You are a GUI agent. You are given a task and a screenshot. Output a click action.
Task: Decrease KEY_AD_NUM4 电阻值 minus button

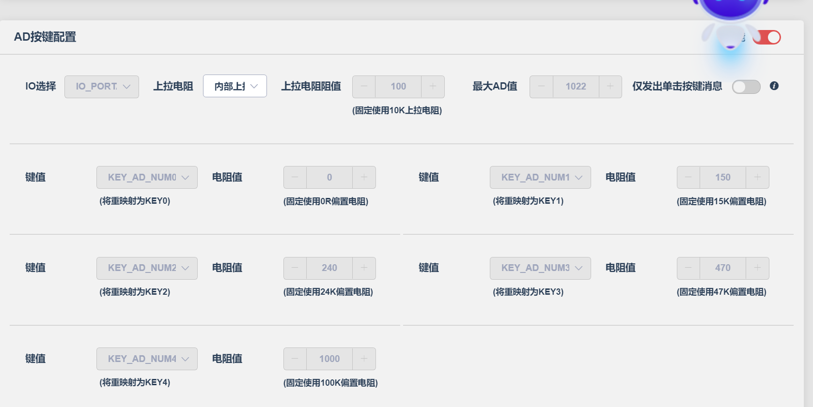coord(295,359)
